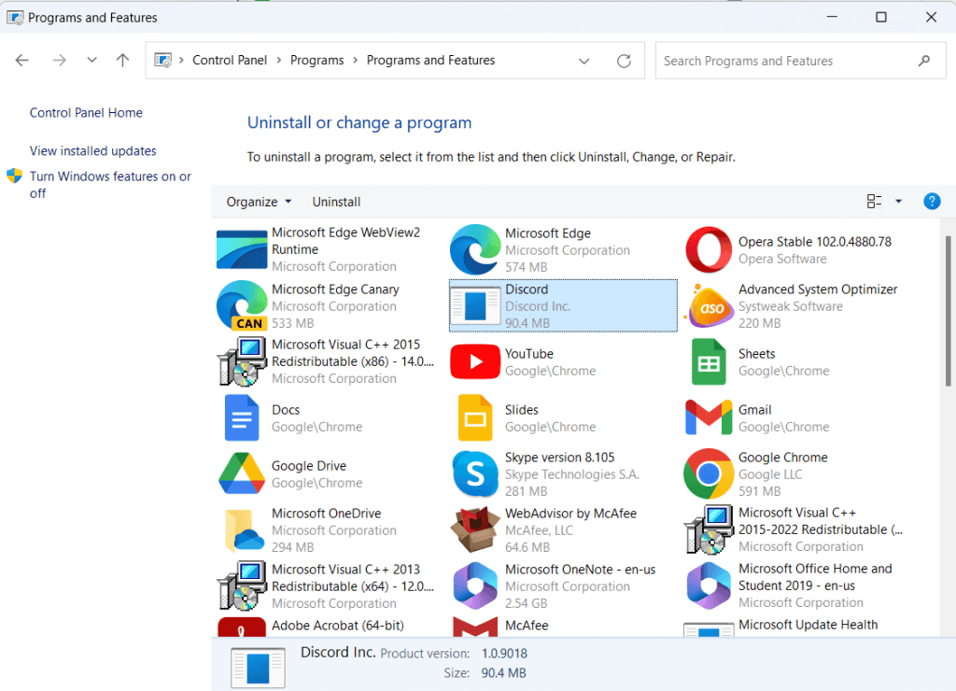Click the vertical scrollbar of program list
956x691 pixels.
(x=948, y=311)
